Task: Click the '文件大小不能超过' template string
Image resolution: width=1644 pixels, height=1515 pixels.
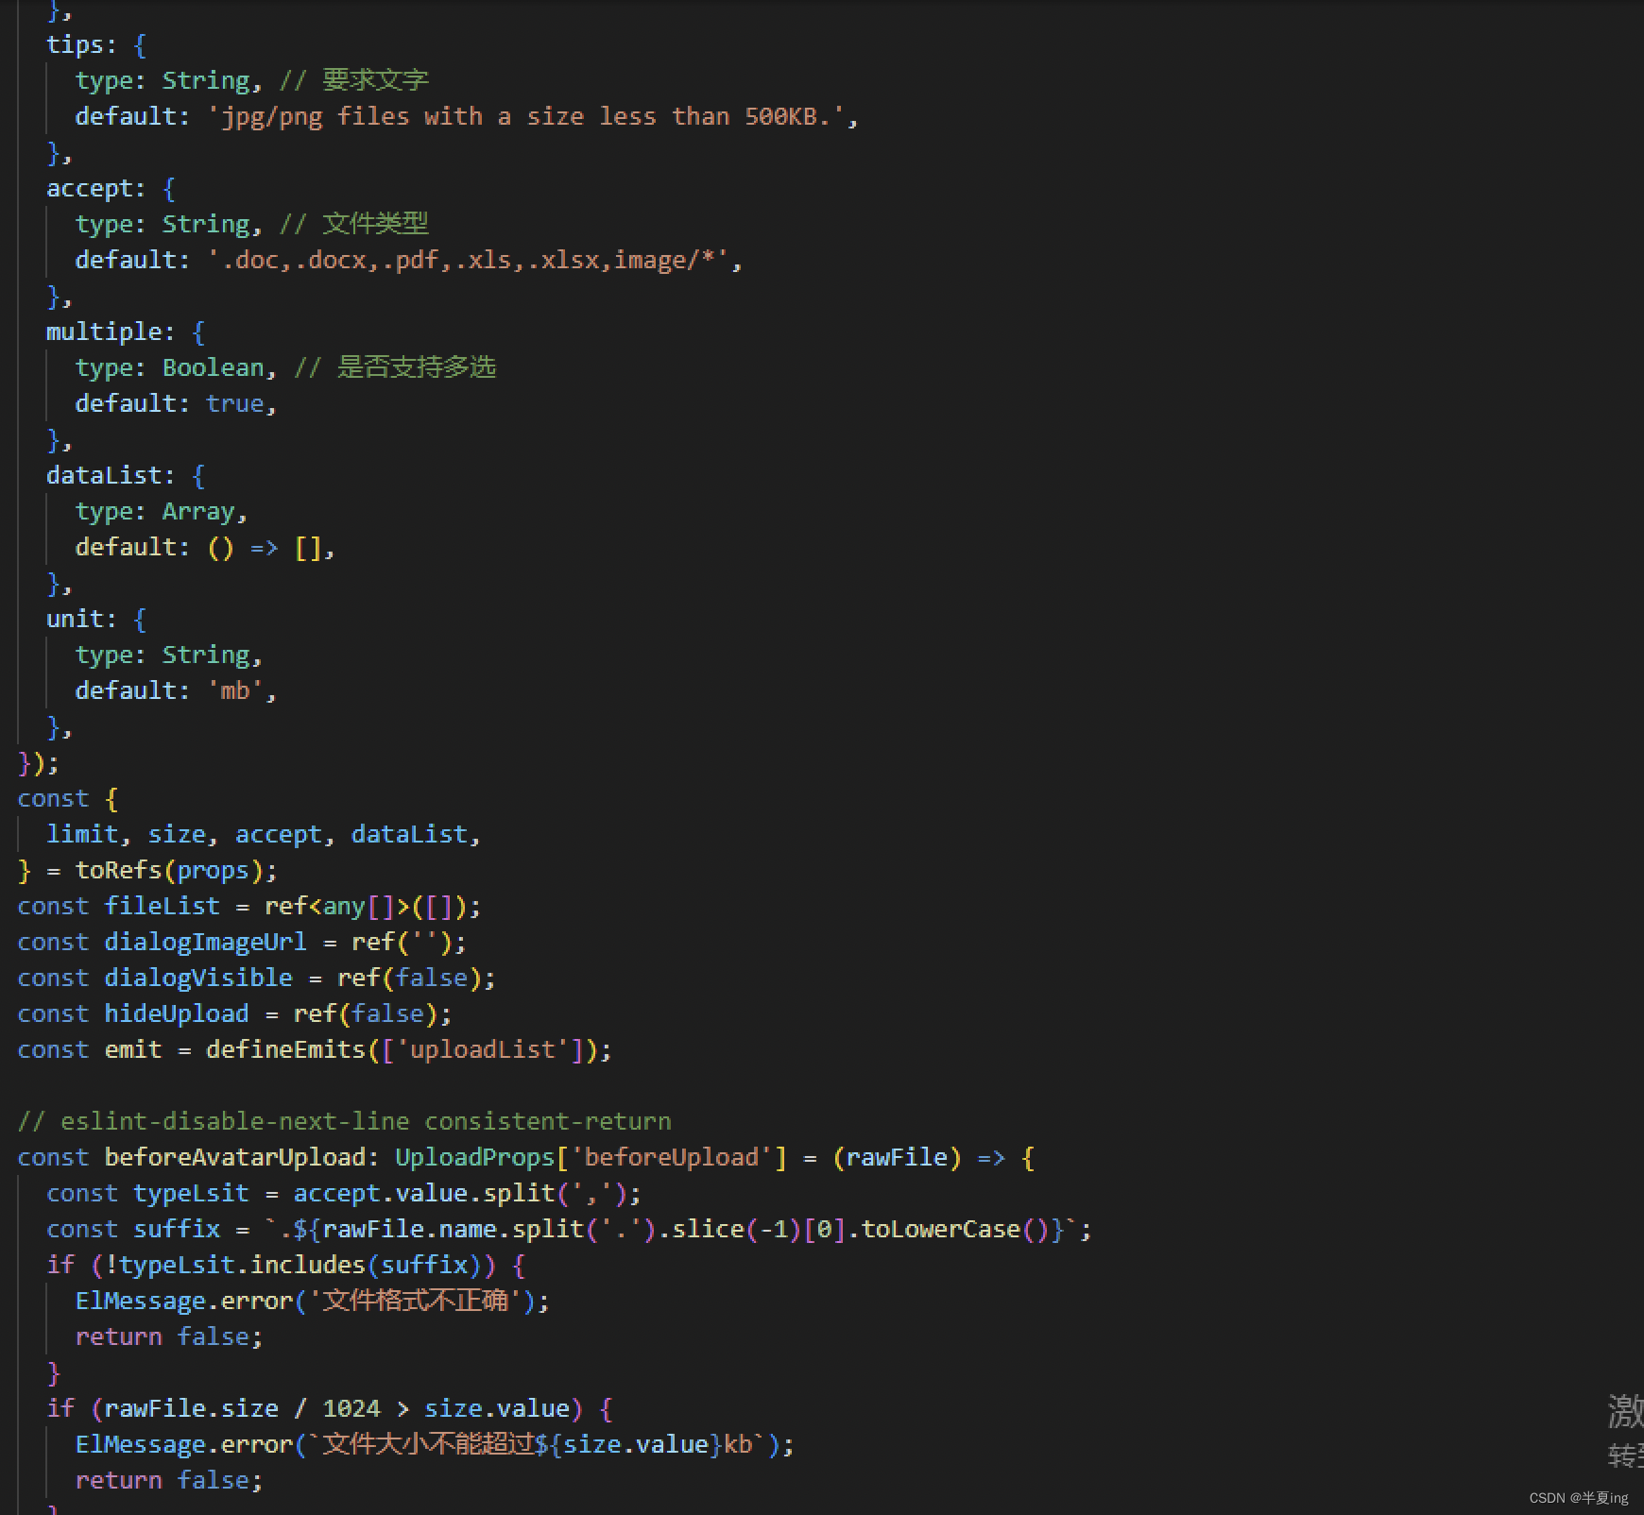Action: click(428, 1444)
